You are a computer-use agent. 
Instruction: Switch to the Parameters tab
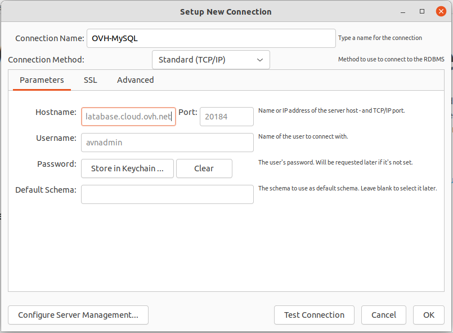click(42, 80)
